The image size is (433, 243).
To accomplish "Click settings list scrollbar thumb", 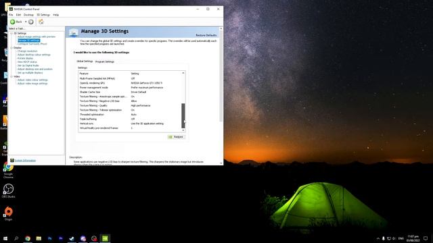I will point(183,115).
